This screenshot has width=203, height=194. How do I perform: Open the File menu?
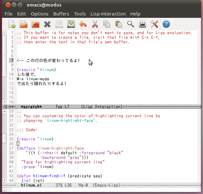click(9, 14)
